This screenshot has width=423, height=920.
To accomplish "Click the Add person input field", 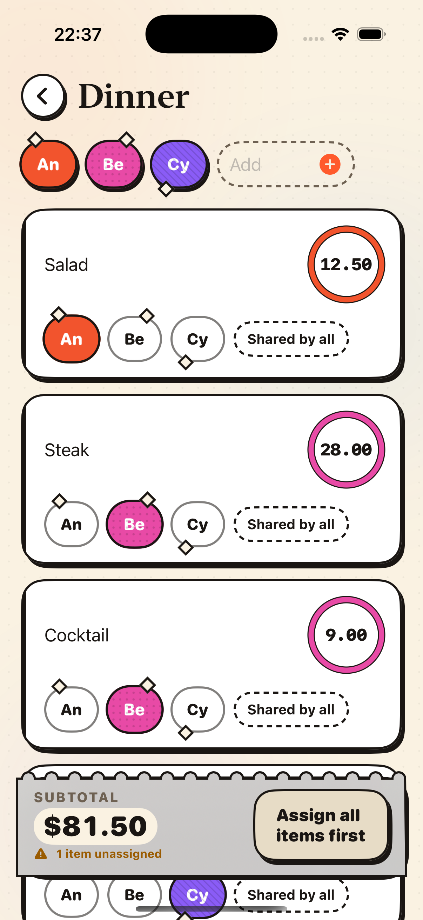I will click(x=286, y=164).
